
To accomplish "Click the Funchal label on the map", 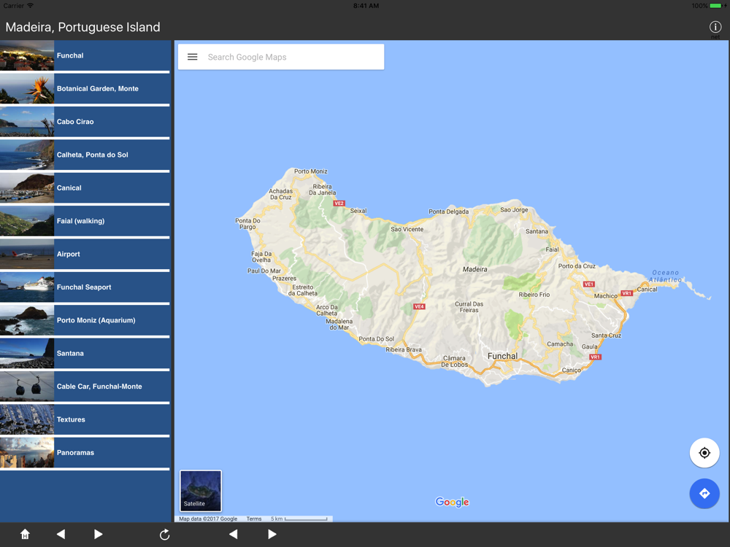I will point(502,356).
